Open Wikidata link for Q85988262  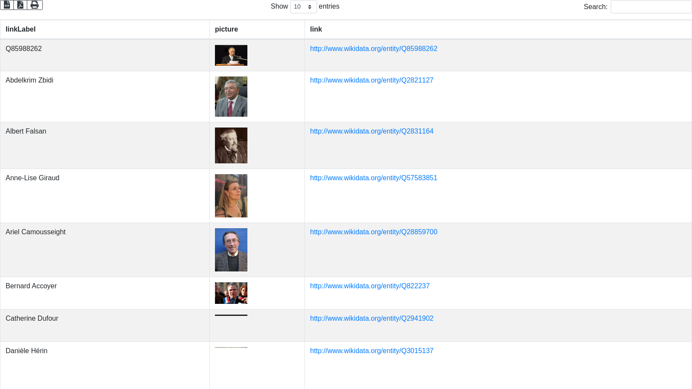(x=373, y=49)
